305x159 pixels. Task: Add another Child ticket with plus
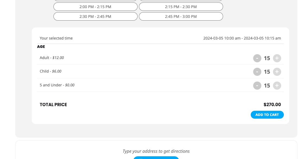point(277,72)
